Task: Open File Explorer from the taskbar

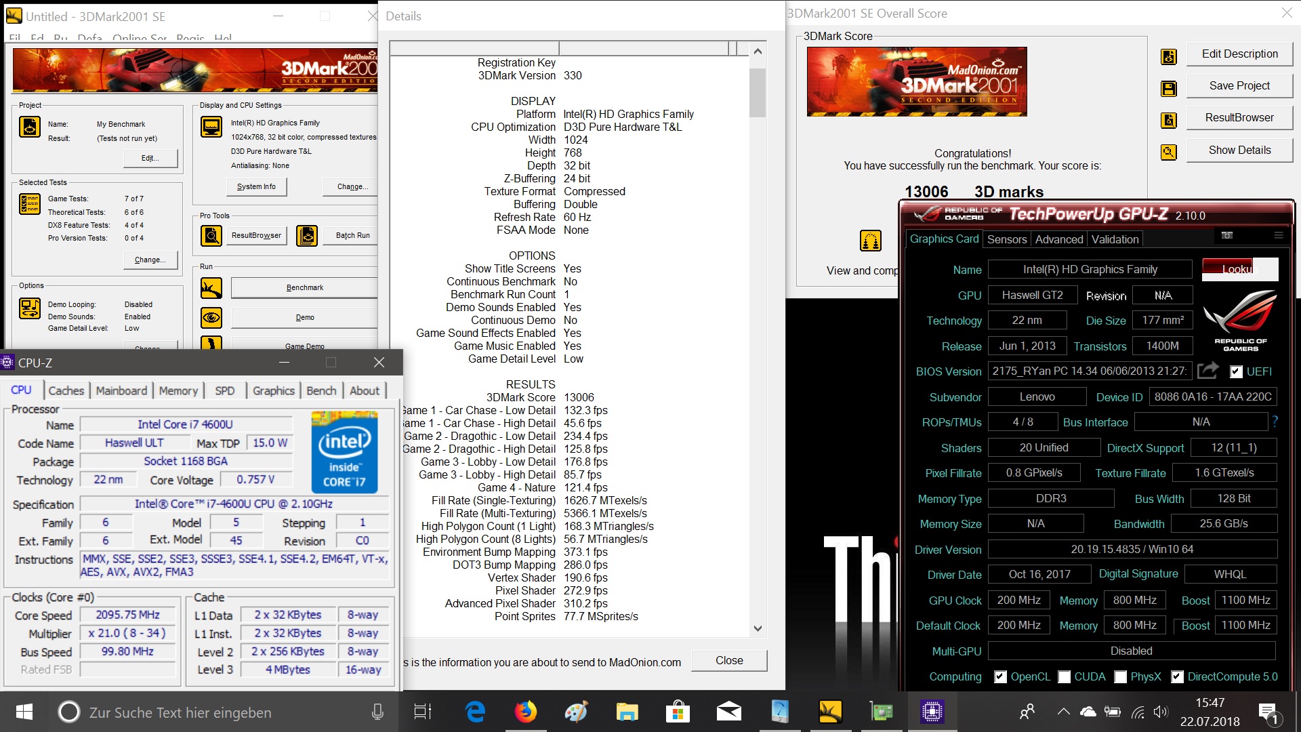Action: tap(627, 712)
